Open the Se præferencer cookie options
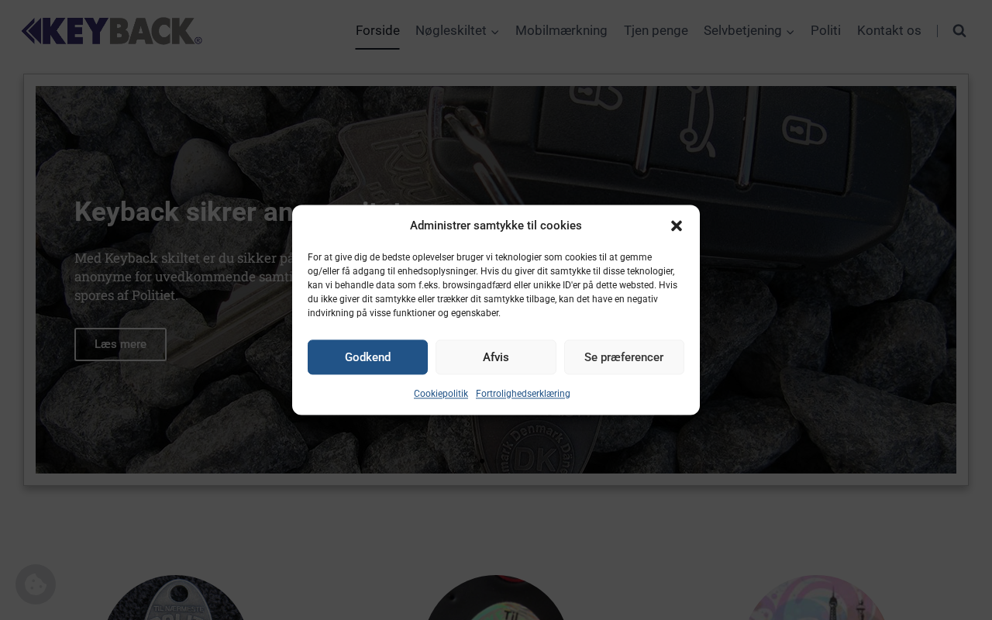The height and width of the screenshot is (620, 992). point(624,357)
